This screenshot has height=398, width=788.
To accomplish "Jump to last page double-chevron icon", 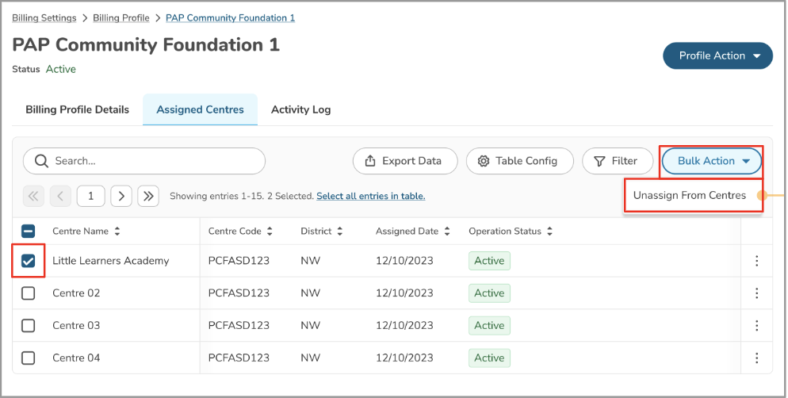I will click(148, 196).
